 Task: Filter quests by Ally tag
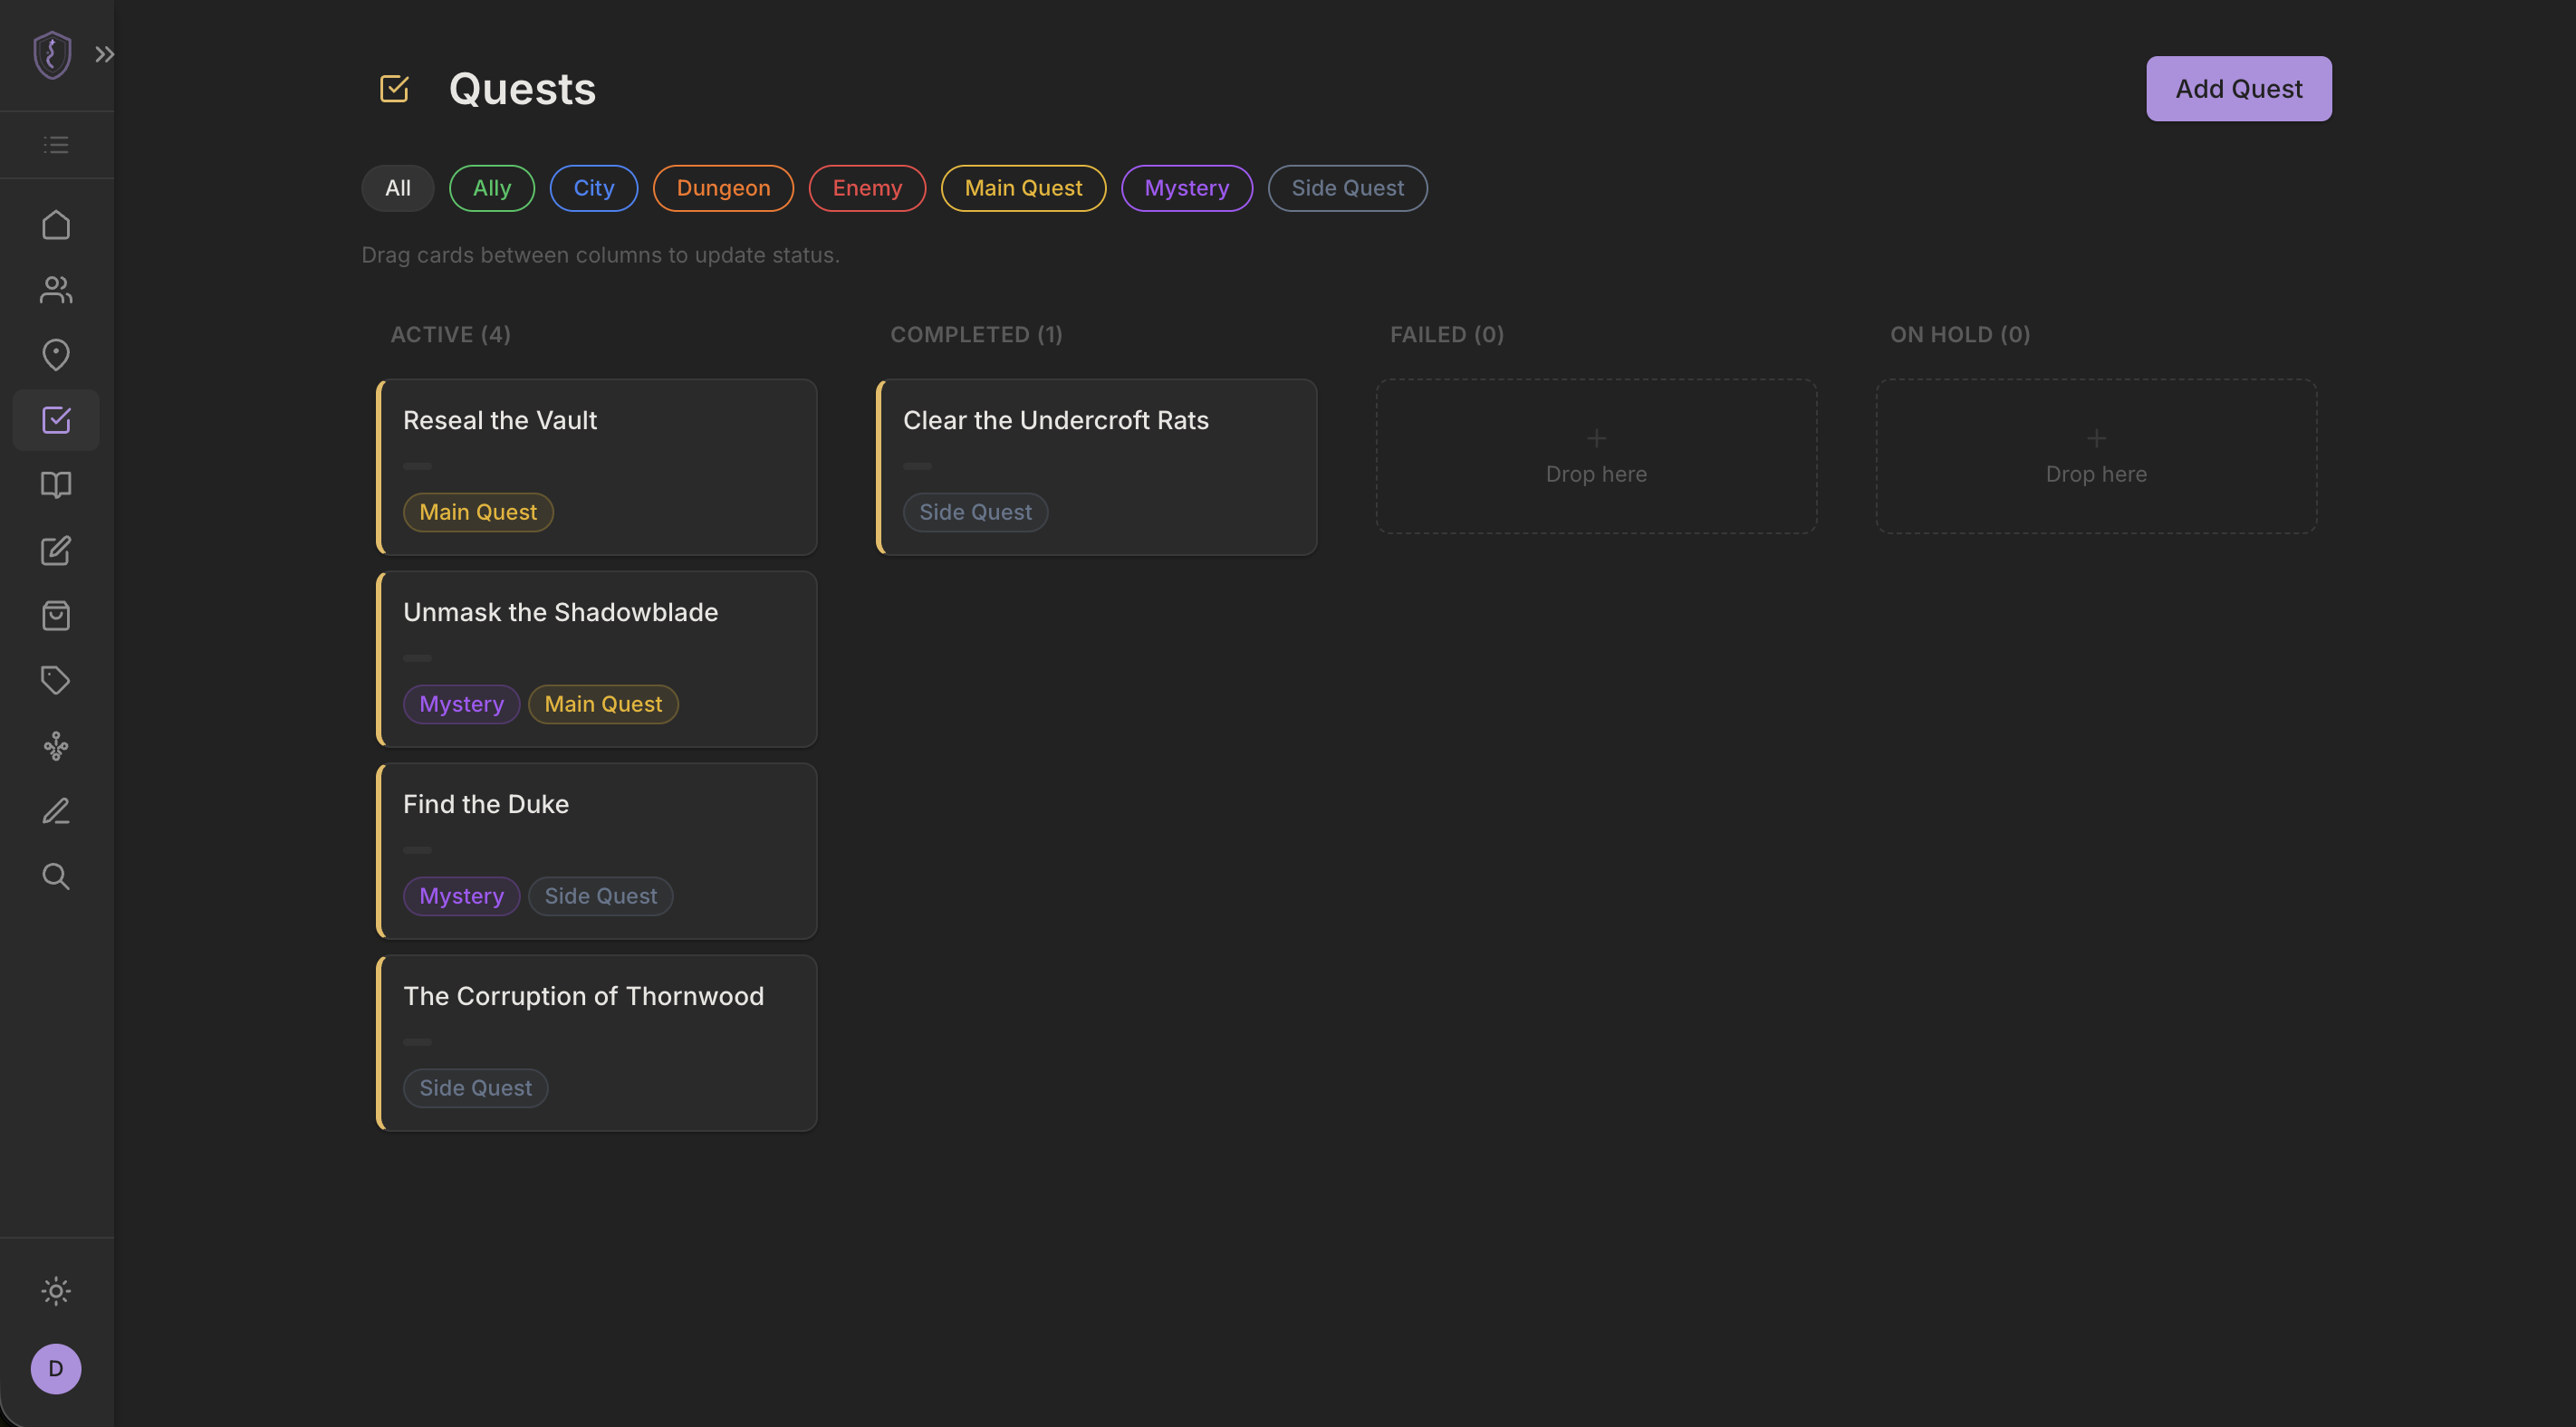tap(492, 188)
